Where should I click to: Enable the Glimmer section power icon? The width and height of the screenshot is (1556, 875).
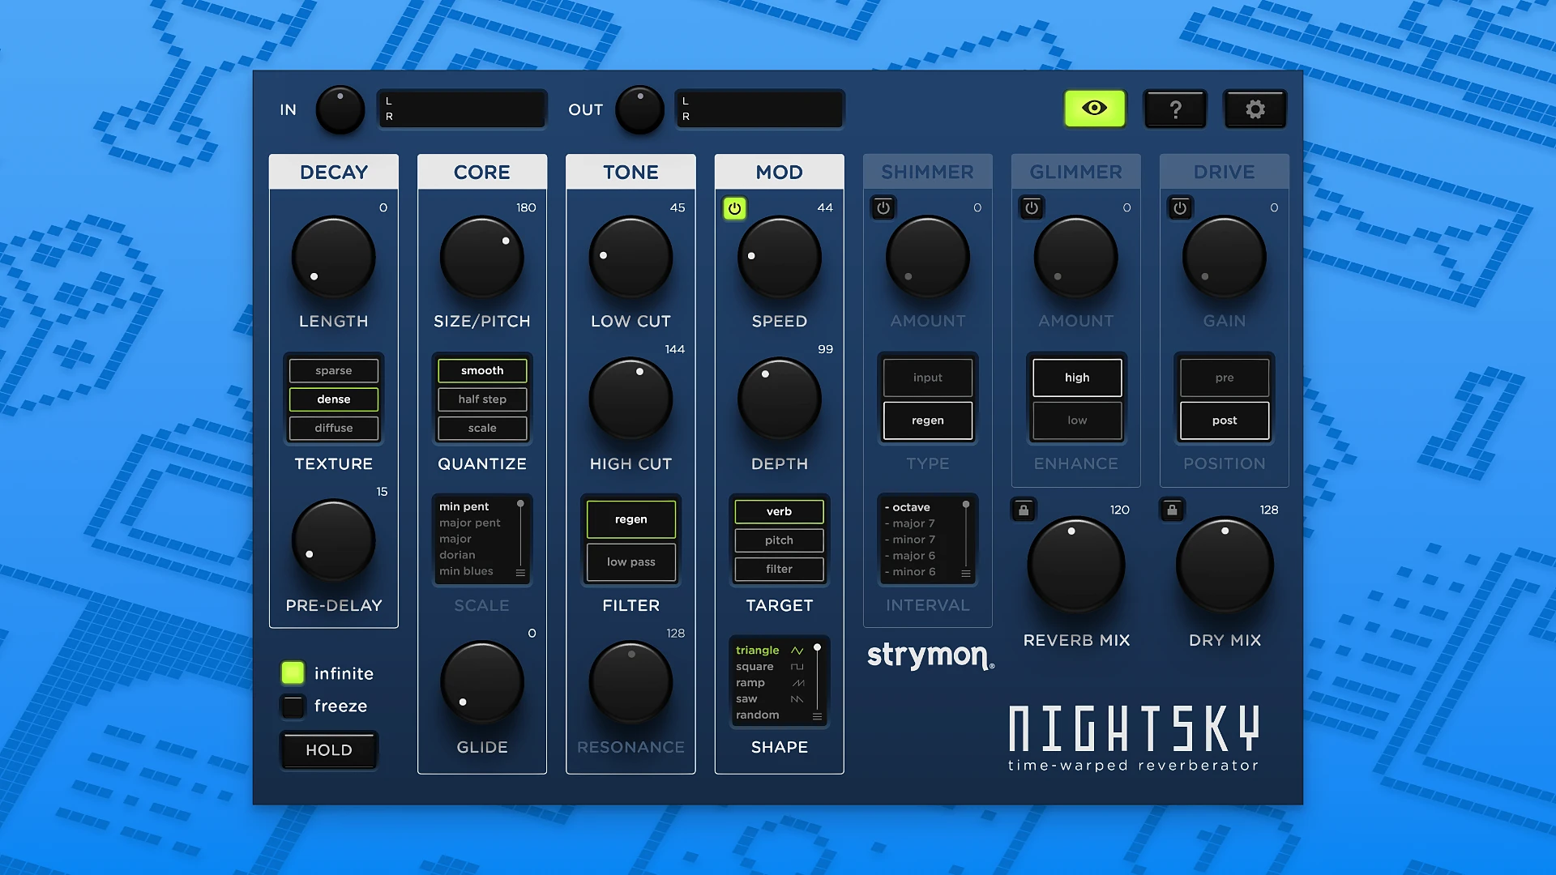(1031, 207)
